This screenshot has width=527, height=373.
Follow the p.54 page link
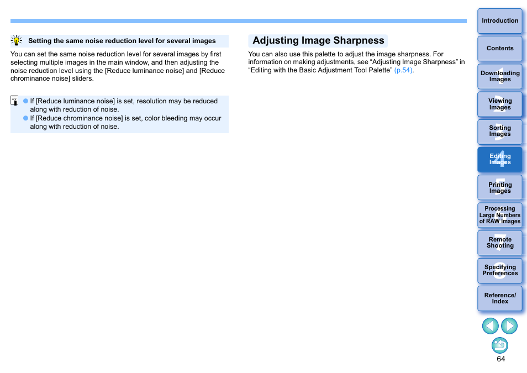coord(403,70)
